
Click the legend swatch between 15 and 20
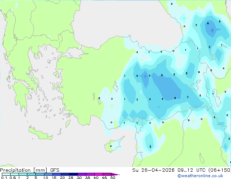57,174
